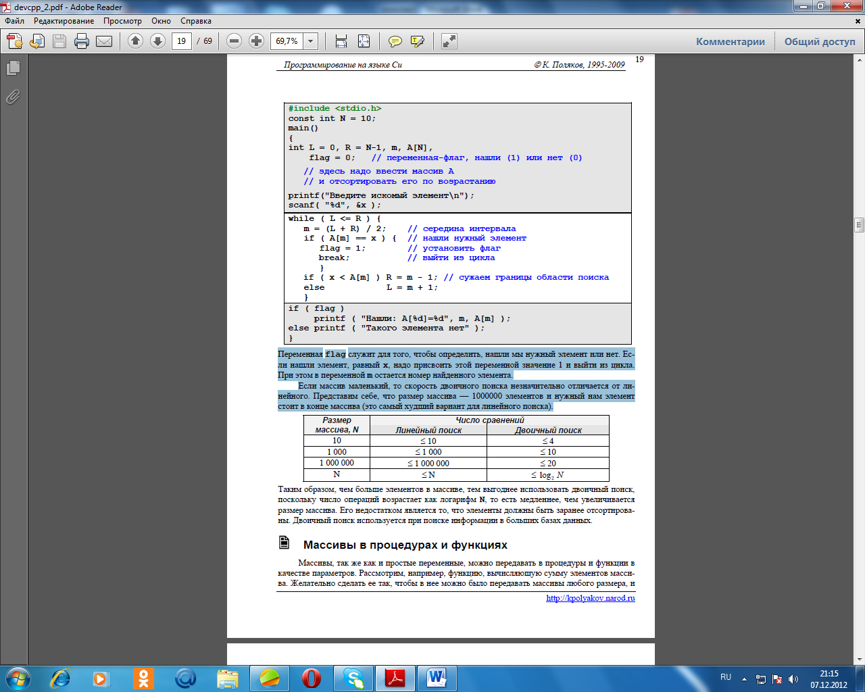The width and height of the screenshot is (865, 692).
Task: Open the Окно menu
Action: coord(162,21)
